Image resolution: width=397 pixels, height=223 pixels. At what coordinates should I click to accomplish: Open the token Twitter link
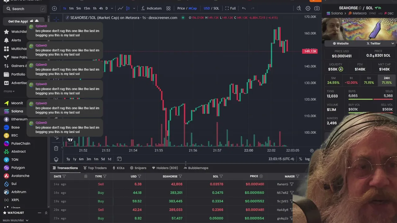(x=373, y=44)
